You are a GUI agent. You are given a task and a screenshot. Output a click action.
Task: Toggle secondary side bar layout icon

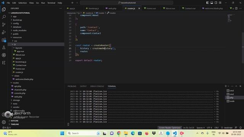pyautogui.click(x=216, y=3)
